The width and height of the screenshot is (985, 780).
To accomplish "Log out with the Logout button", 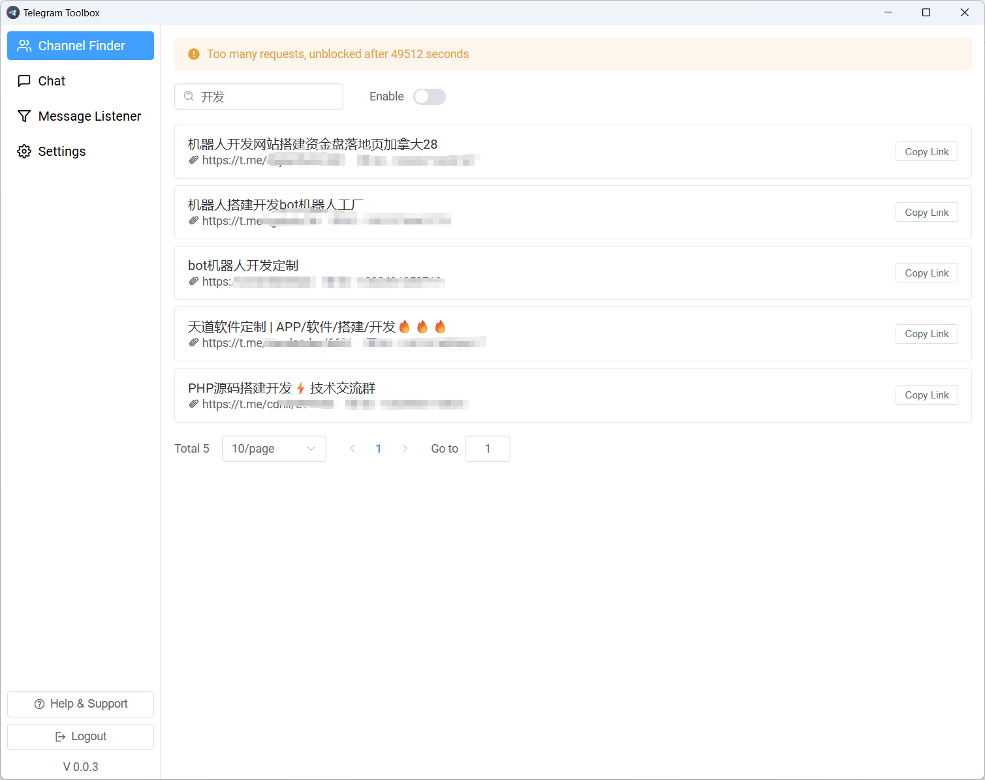I will pos(80,736).
